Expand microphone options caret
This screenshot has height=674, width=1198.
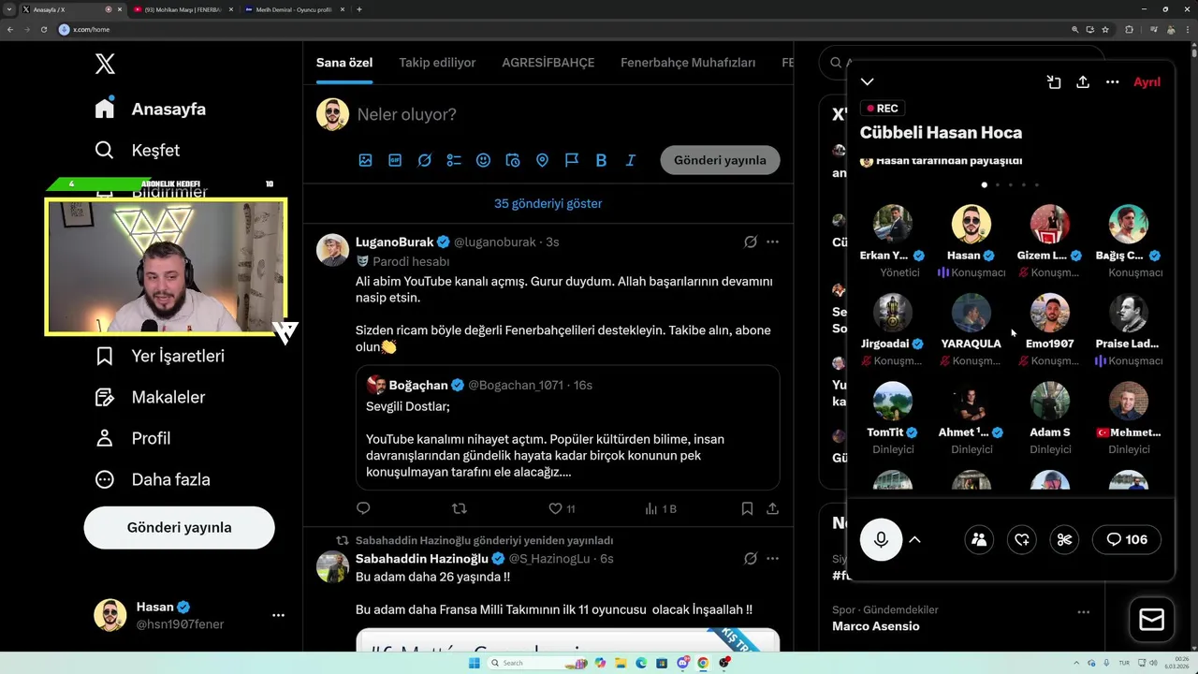(x=914, y=539)
